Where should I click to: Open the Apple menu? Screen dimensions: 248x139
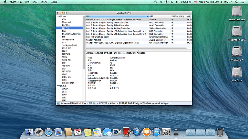5,2
